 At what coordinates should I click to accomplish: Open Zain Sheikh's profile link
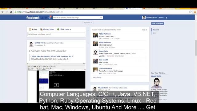pos(103,60)
